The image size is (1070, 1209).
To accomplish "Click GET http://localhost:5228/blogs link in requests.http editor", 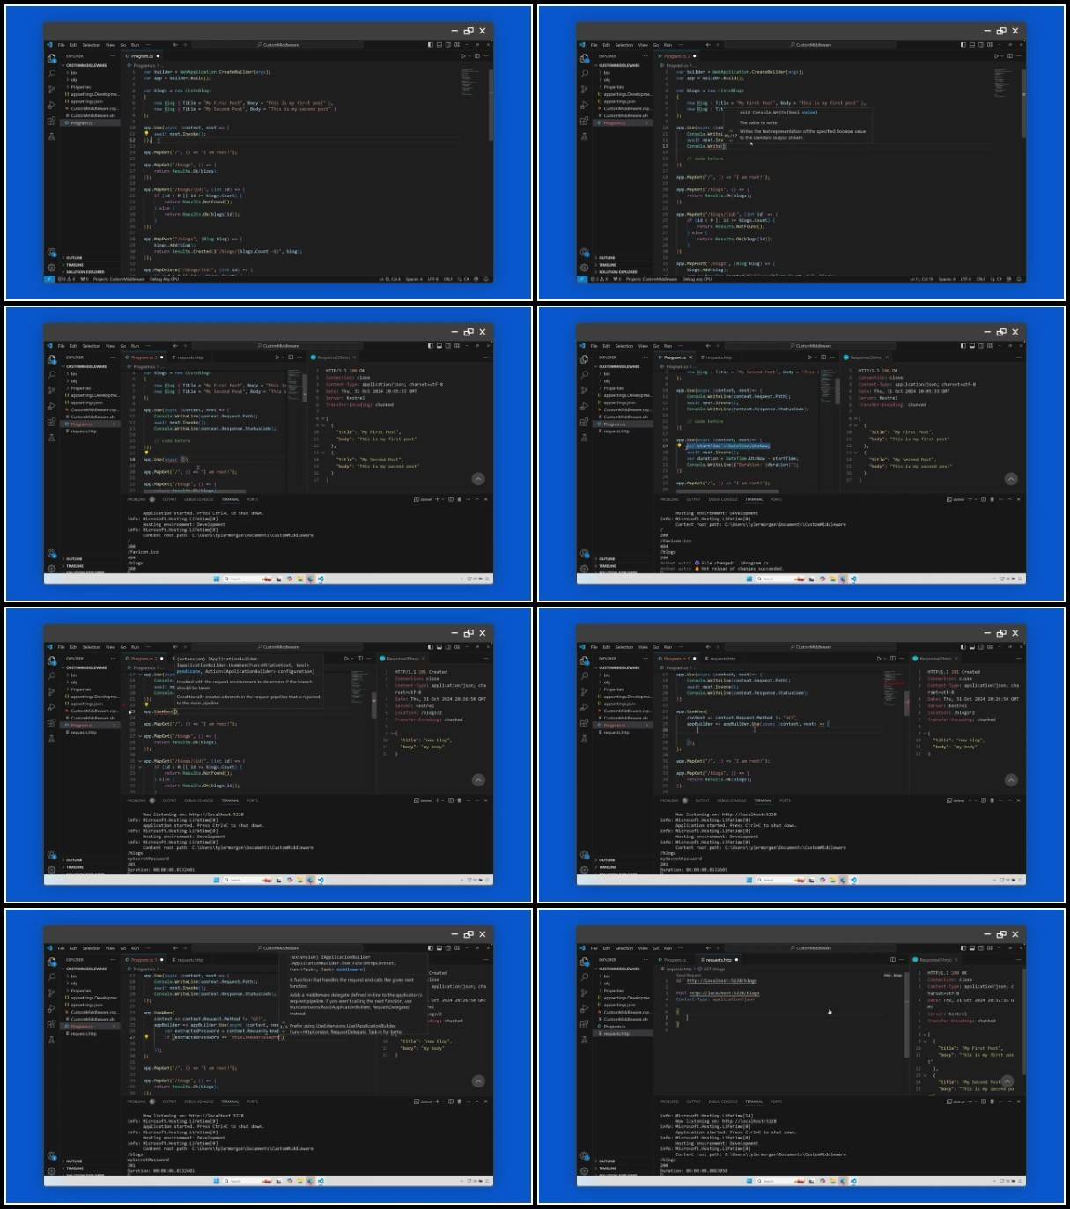I will point(721,981).
